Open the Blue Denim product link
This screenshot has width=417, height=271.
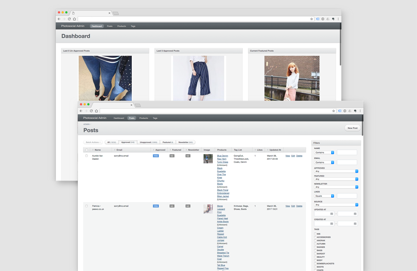(222, 156)
